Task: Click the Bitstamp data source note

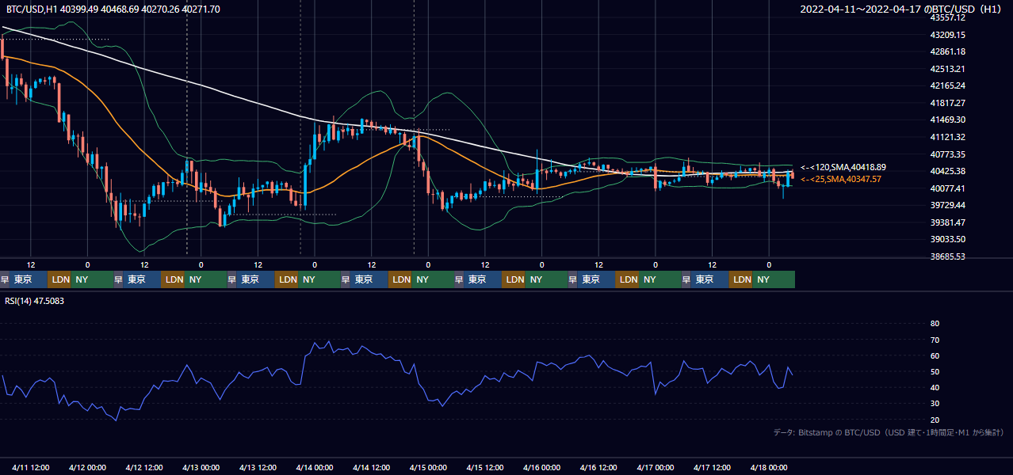Action: [x=889, y=432]
